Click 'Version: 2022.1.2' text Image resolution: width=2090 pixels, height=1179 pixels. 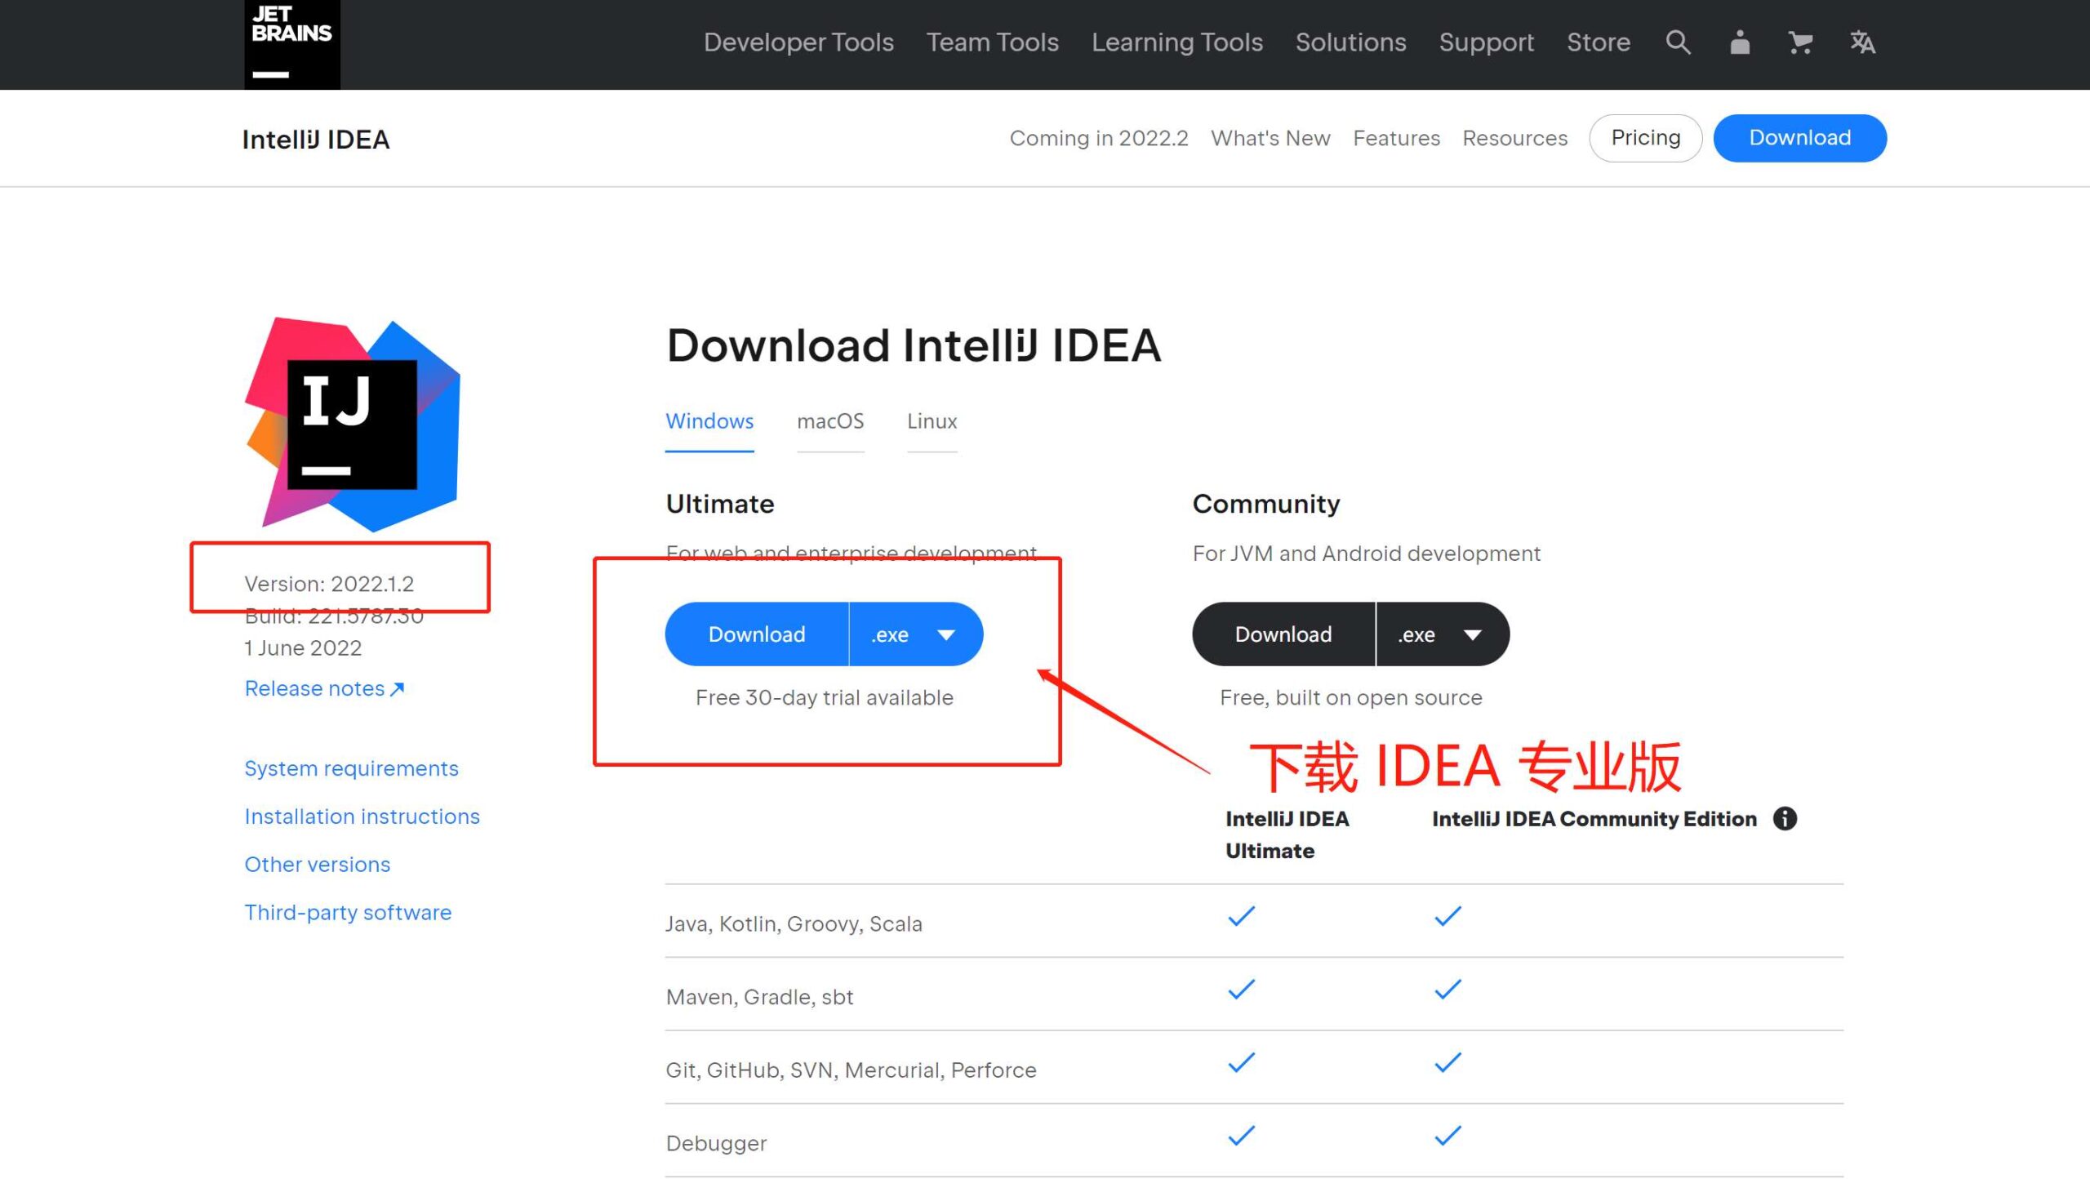click(329, 584)
